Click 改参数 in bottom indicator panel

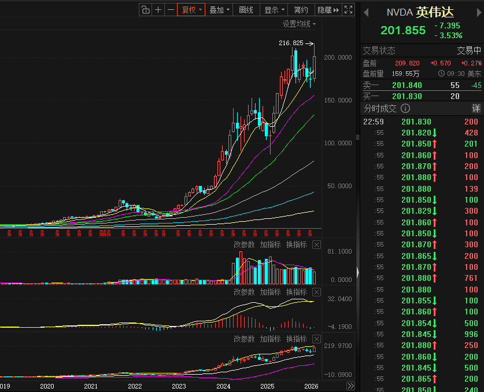click(x=244, y=339)
